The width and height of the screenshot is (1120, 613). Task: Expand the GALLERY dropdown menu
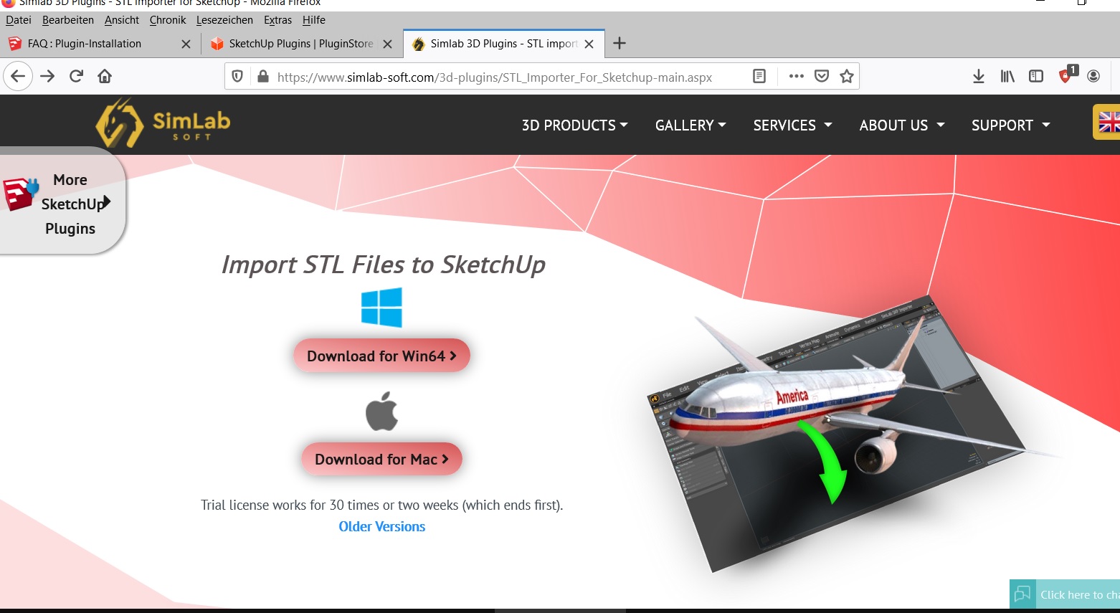(x=690, y=125)
